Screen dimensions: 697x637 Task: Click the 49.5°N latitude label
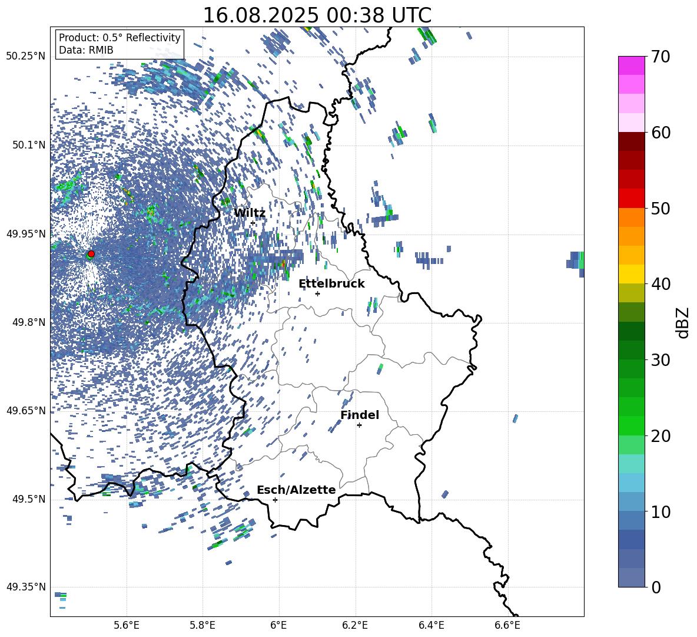pyautogui.click(x=29, y=499)
